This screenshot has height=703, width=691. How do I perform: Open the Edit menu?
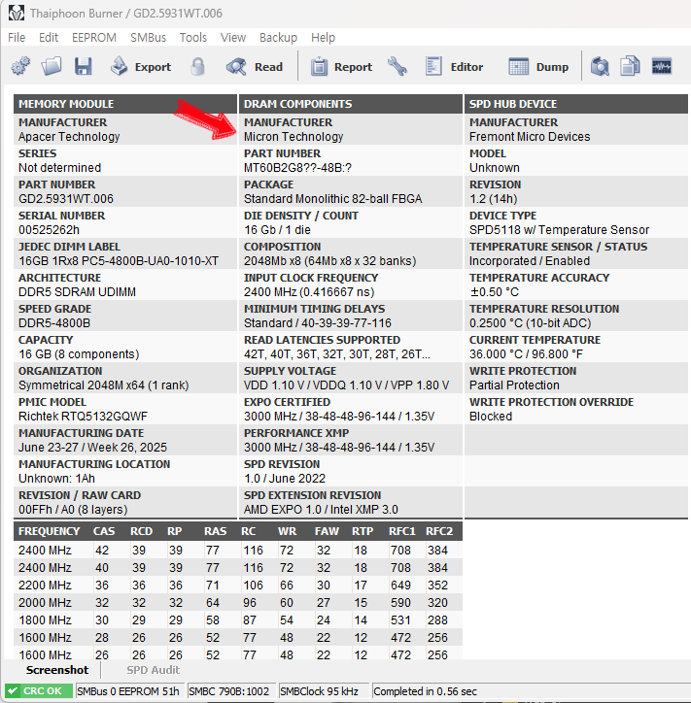[49, 37]
